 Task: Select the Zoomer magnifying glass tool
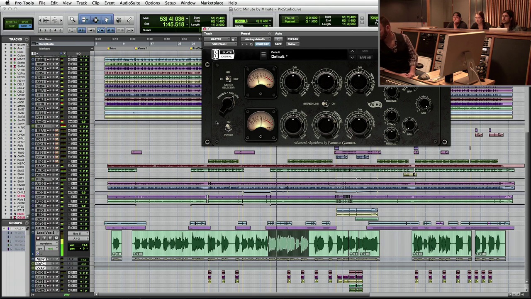coord(72,20)
